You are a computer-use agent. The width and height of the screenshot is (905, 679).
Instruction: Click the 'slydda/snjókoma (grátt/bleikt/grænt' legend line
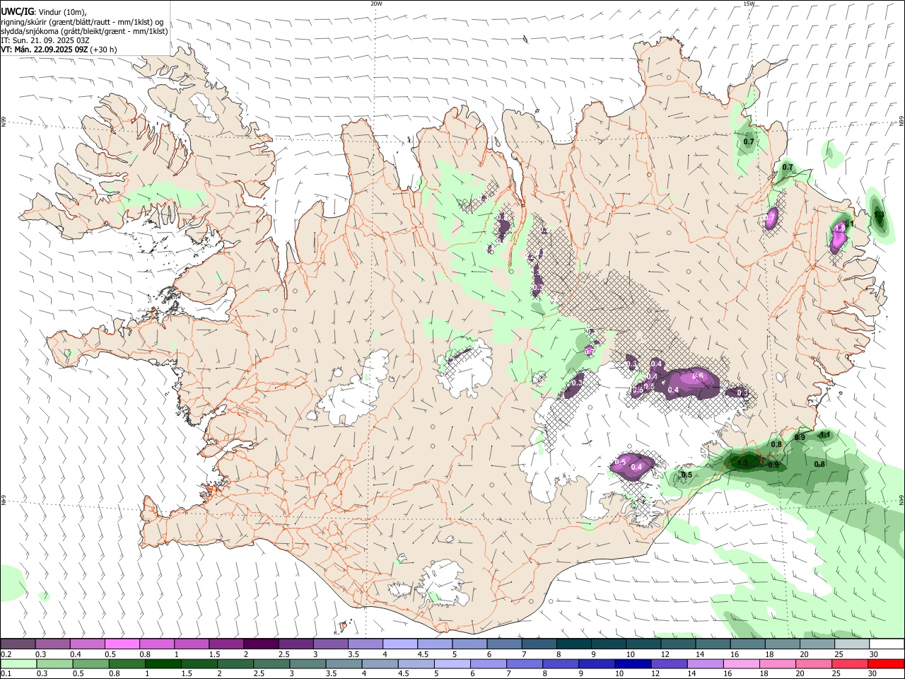(x=85, y=31)
